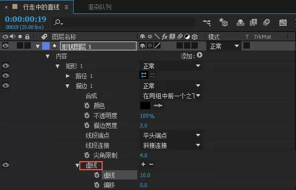
Task: Collapse 形状图层 1 layer triangle
Action: click(x=38, y=46)
